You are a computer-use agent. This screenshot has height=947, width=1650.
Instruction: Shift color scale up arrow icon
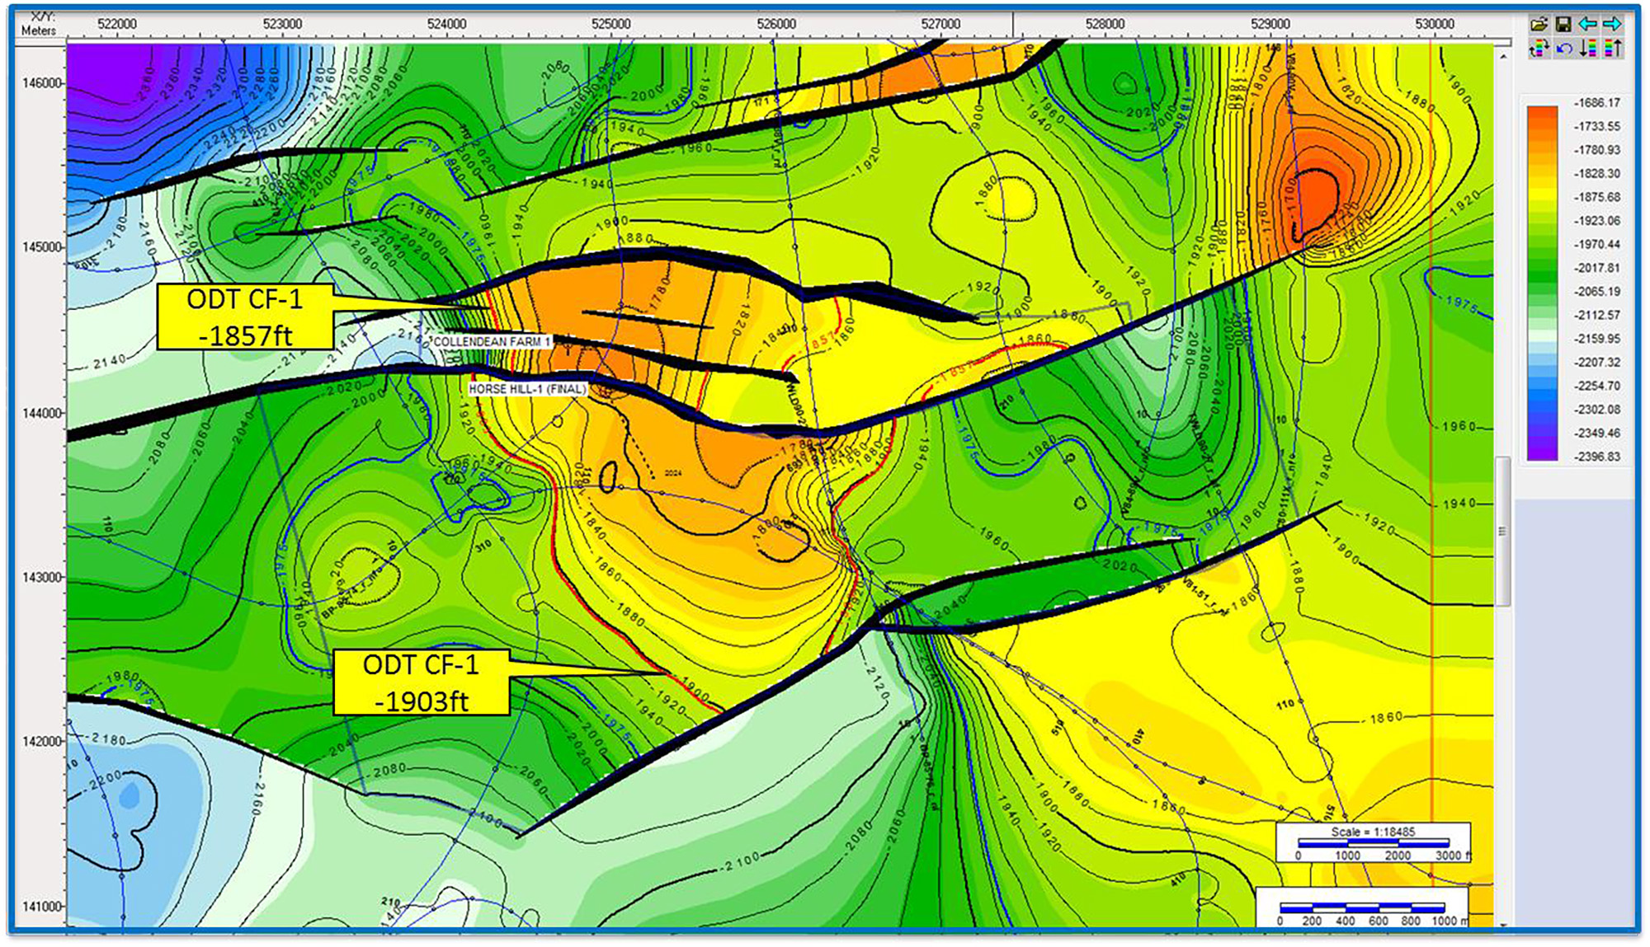click(1613, 49)
